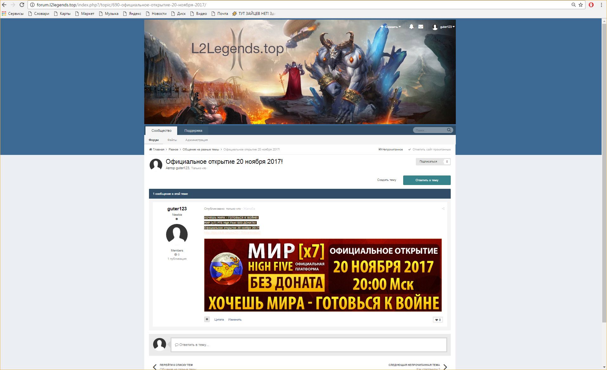Open the МИР x7 banner image
Viewport: 607px width, 370px height.
(x=323, y=275)
